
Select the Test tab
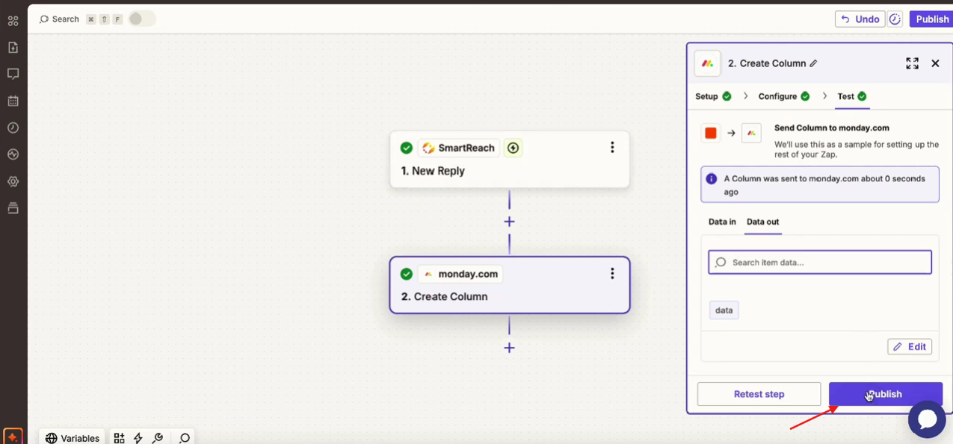point(851,96)
